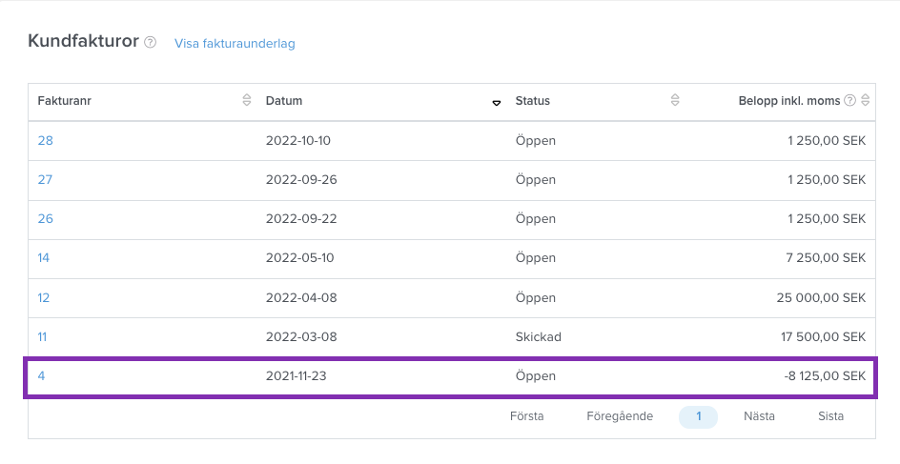Open invoice number 27
Image resolution: width=900 pixels, height=464 pixels.
click(45, 179)
